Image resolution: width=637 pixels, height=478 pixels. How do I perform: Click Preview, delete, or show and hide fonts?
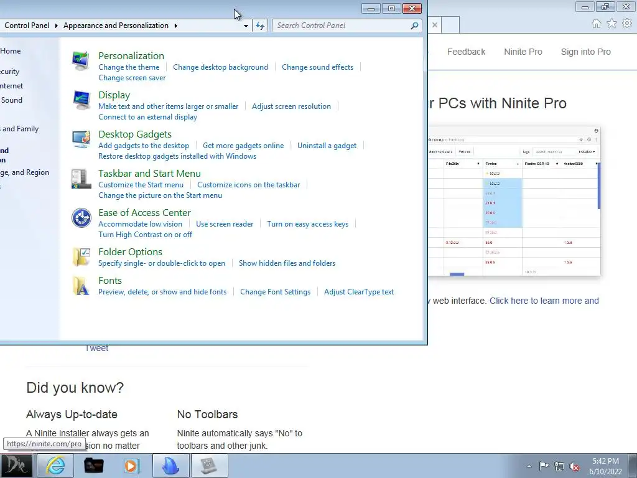(162, 292)
